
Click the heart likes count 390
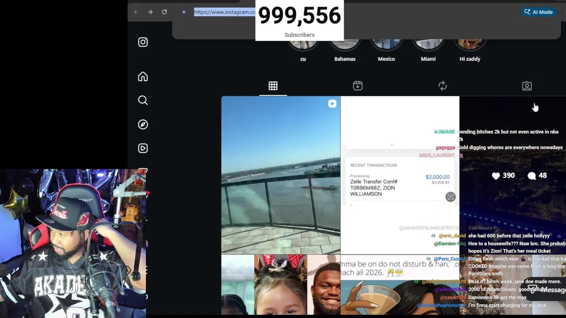pyautogui.click(x=503, y=176)
